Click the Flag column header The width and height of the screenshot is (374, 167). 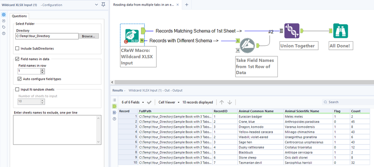pyautogui.click(x=341, y=111)
